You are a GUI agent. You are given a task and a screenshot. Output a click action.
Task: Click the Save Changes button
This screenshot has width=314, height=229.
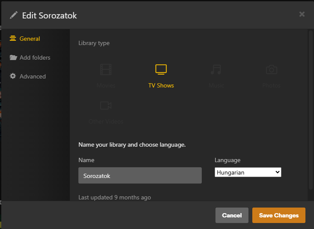(279, 215)
